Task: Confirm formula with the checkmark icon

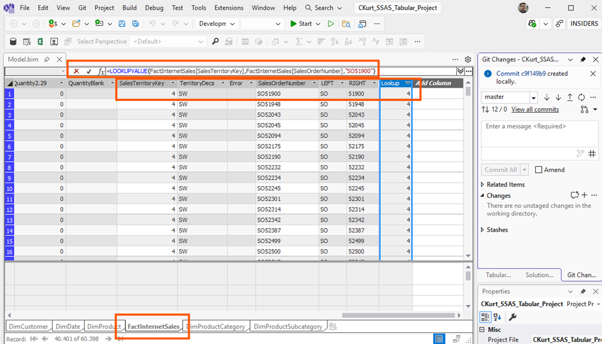Action: point(89,71)
